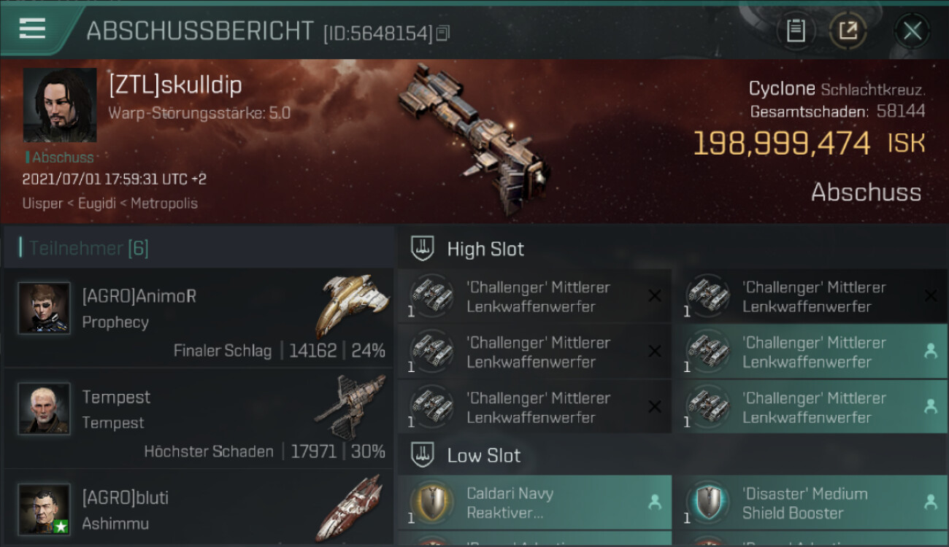View skulldip's character portrait

60,105
